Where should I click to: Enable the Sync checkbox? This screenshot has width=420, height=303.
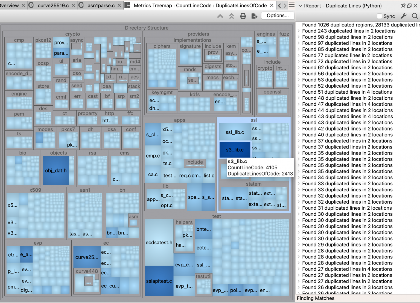[379, 16]
